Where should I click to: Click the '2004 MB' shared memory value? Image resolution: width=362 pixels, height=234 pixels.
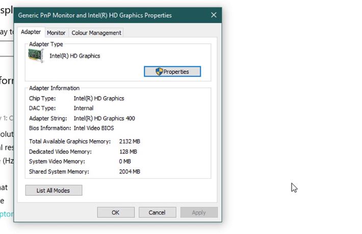tap(130, 171)
